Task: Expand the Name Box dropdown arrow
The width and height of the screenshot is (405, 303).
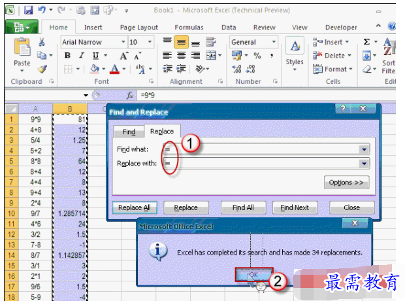Action: pos(86,96)
